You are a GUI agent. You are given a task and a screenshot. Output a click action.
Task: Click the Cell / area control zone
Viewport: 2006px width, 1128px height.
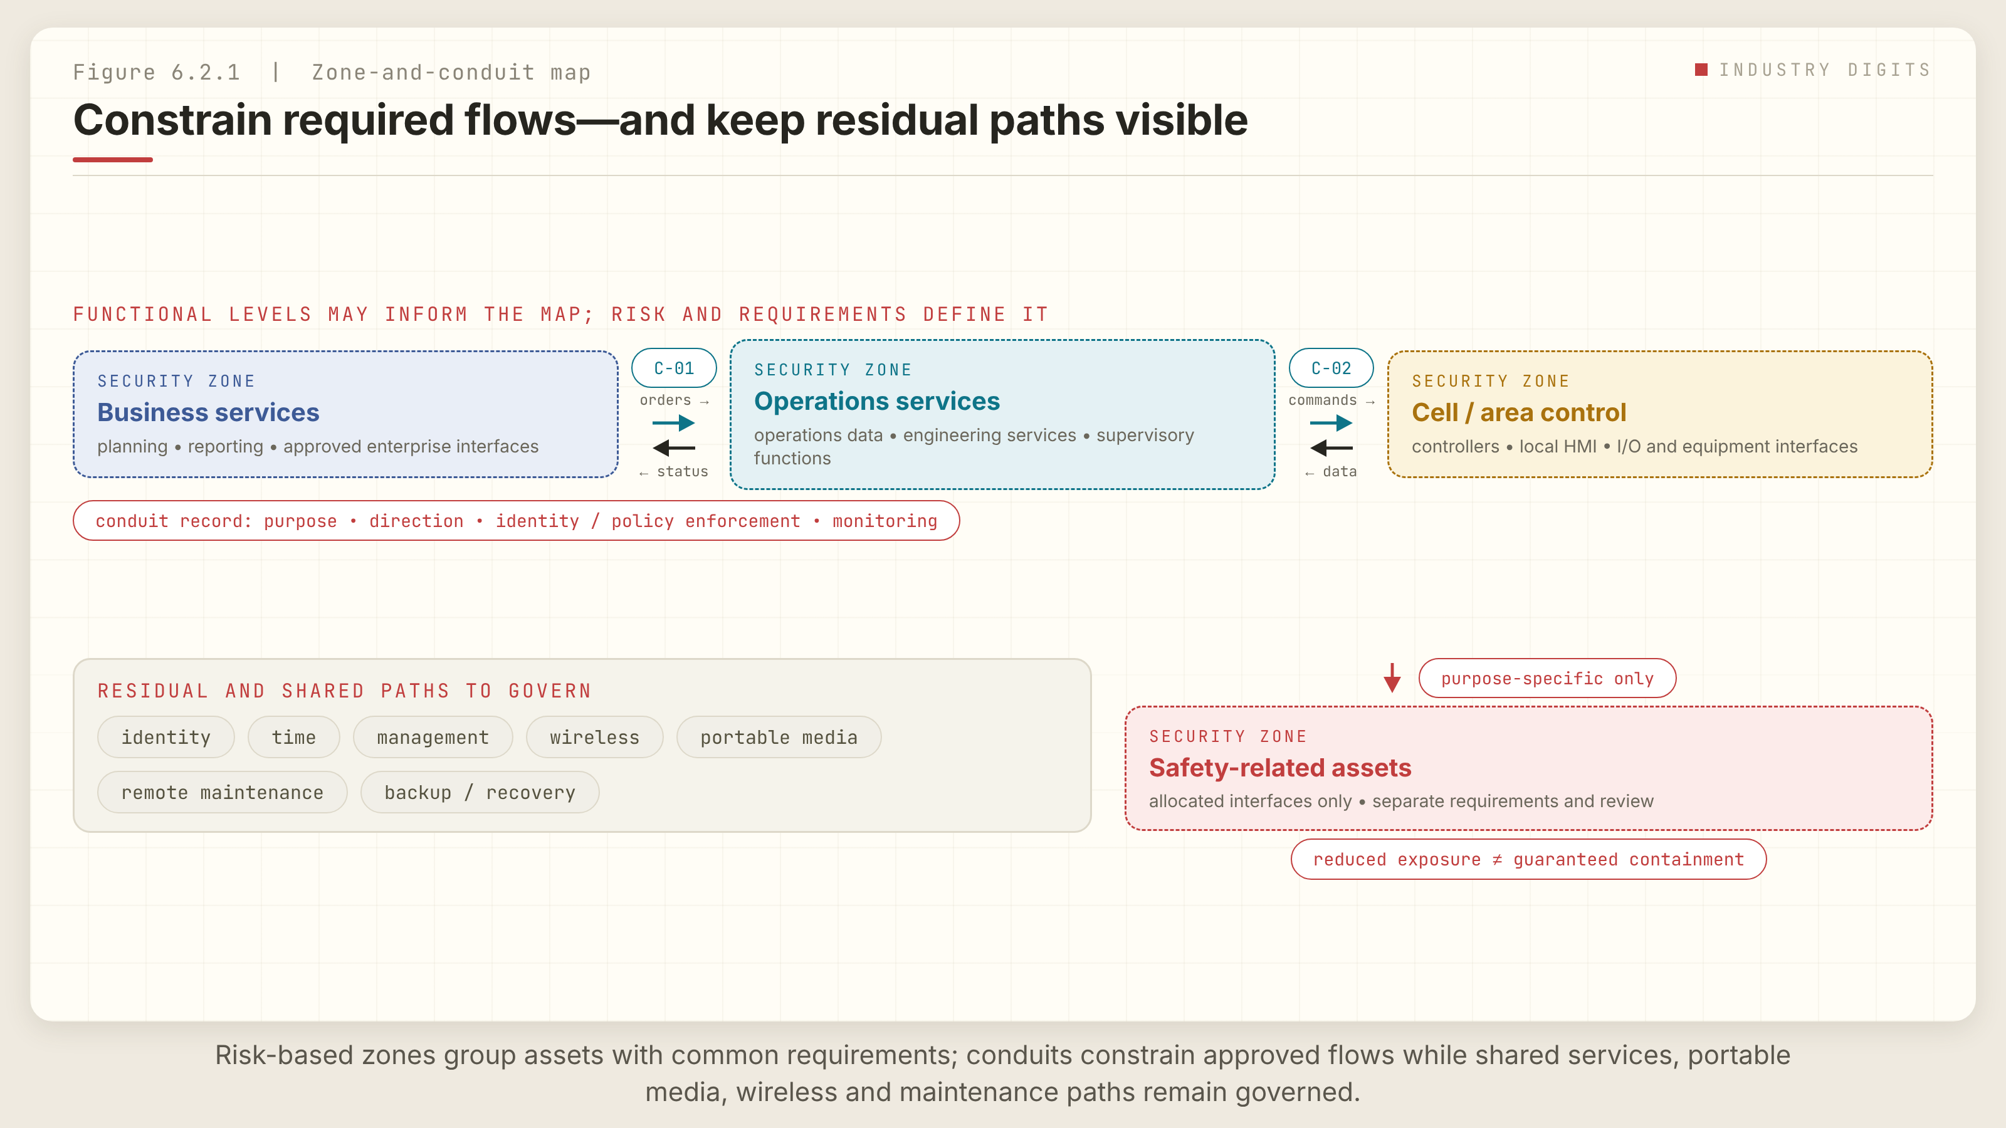[1660, 414]
